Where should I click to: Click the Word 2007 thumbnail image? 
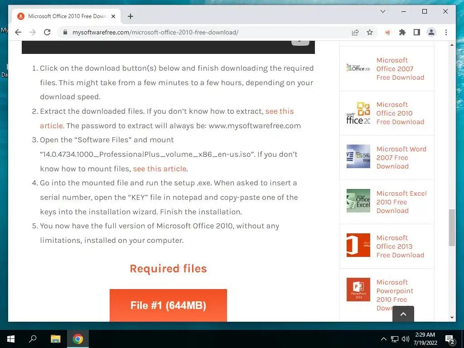click(x=358, y=156)
